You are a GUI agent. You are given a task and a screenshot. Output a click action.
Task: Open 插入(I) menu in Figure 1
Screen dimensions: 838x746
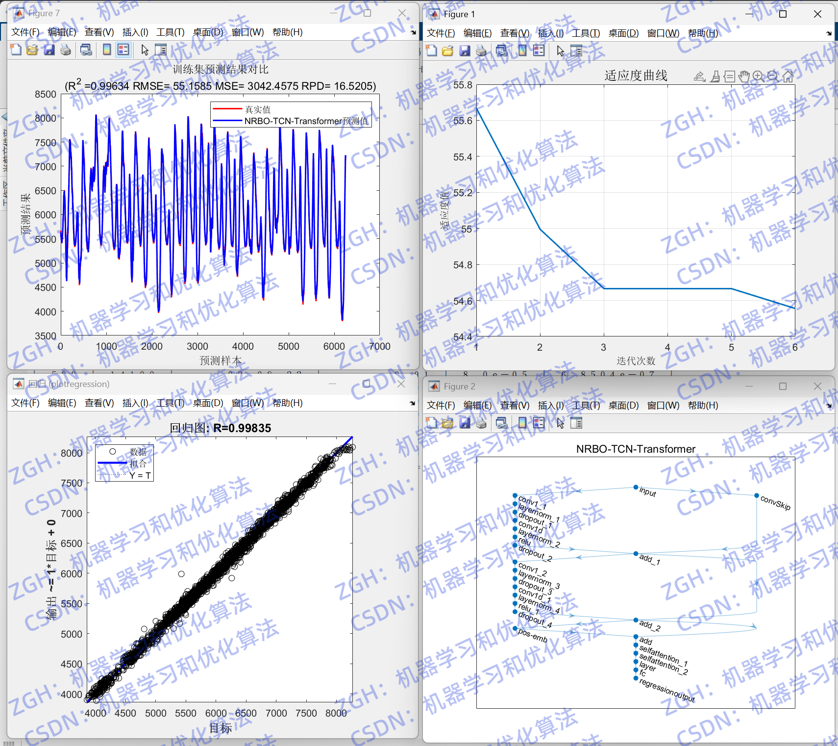coord(551,33)
